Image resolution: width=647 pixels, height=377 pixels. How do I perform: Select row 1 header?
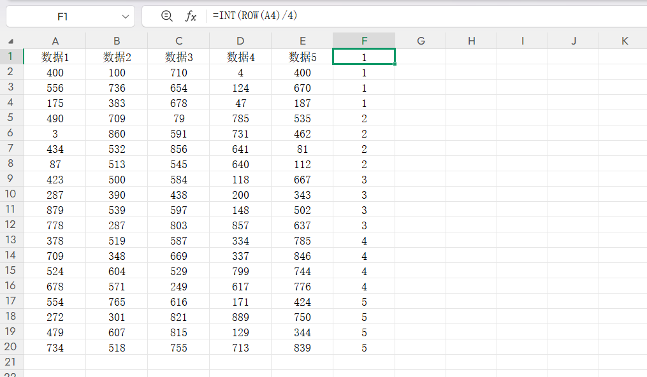(11, 57)
